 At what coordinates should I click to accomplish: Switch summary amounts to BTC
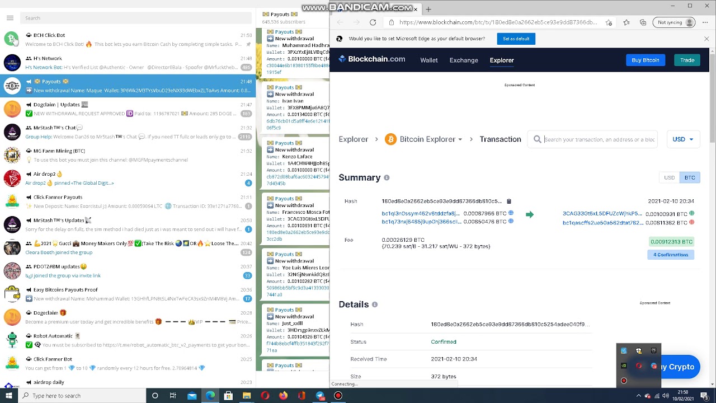pos(690,177)
